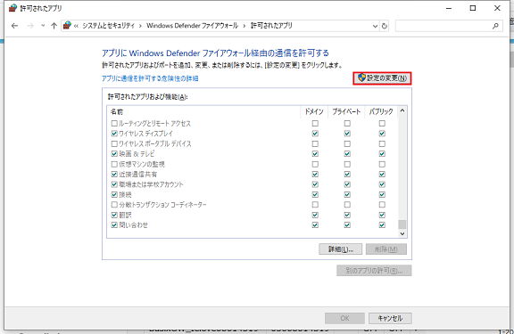
Task: Expand the address bar history dropdown
Action: coord(375,26)
